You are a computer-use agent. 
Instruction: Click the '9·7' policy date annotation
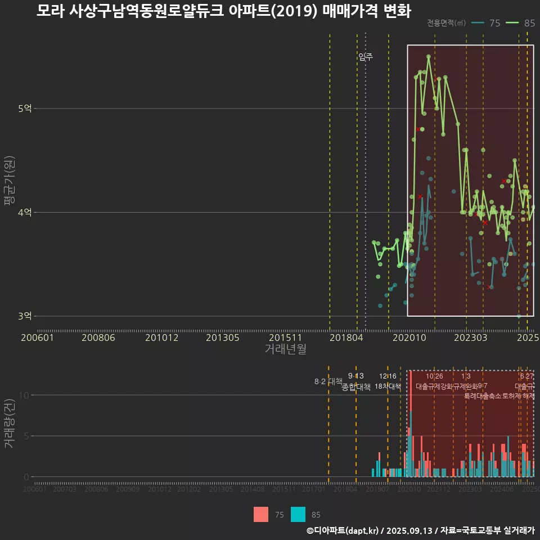483,386
